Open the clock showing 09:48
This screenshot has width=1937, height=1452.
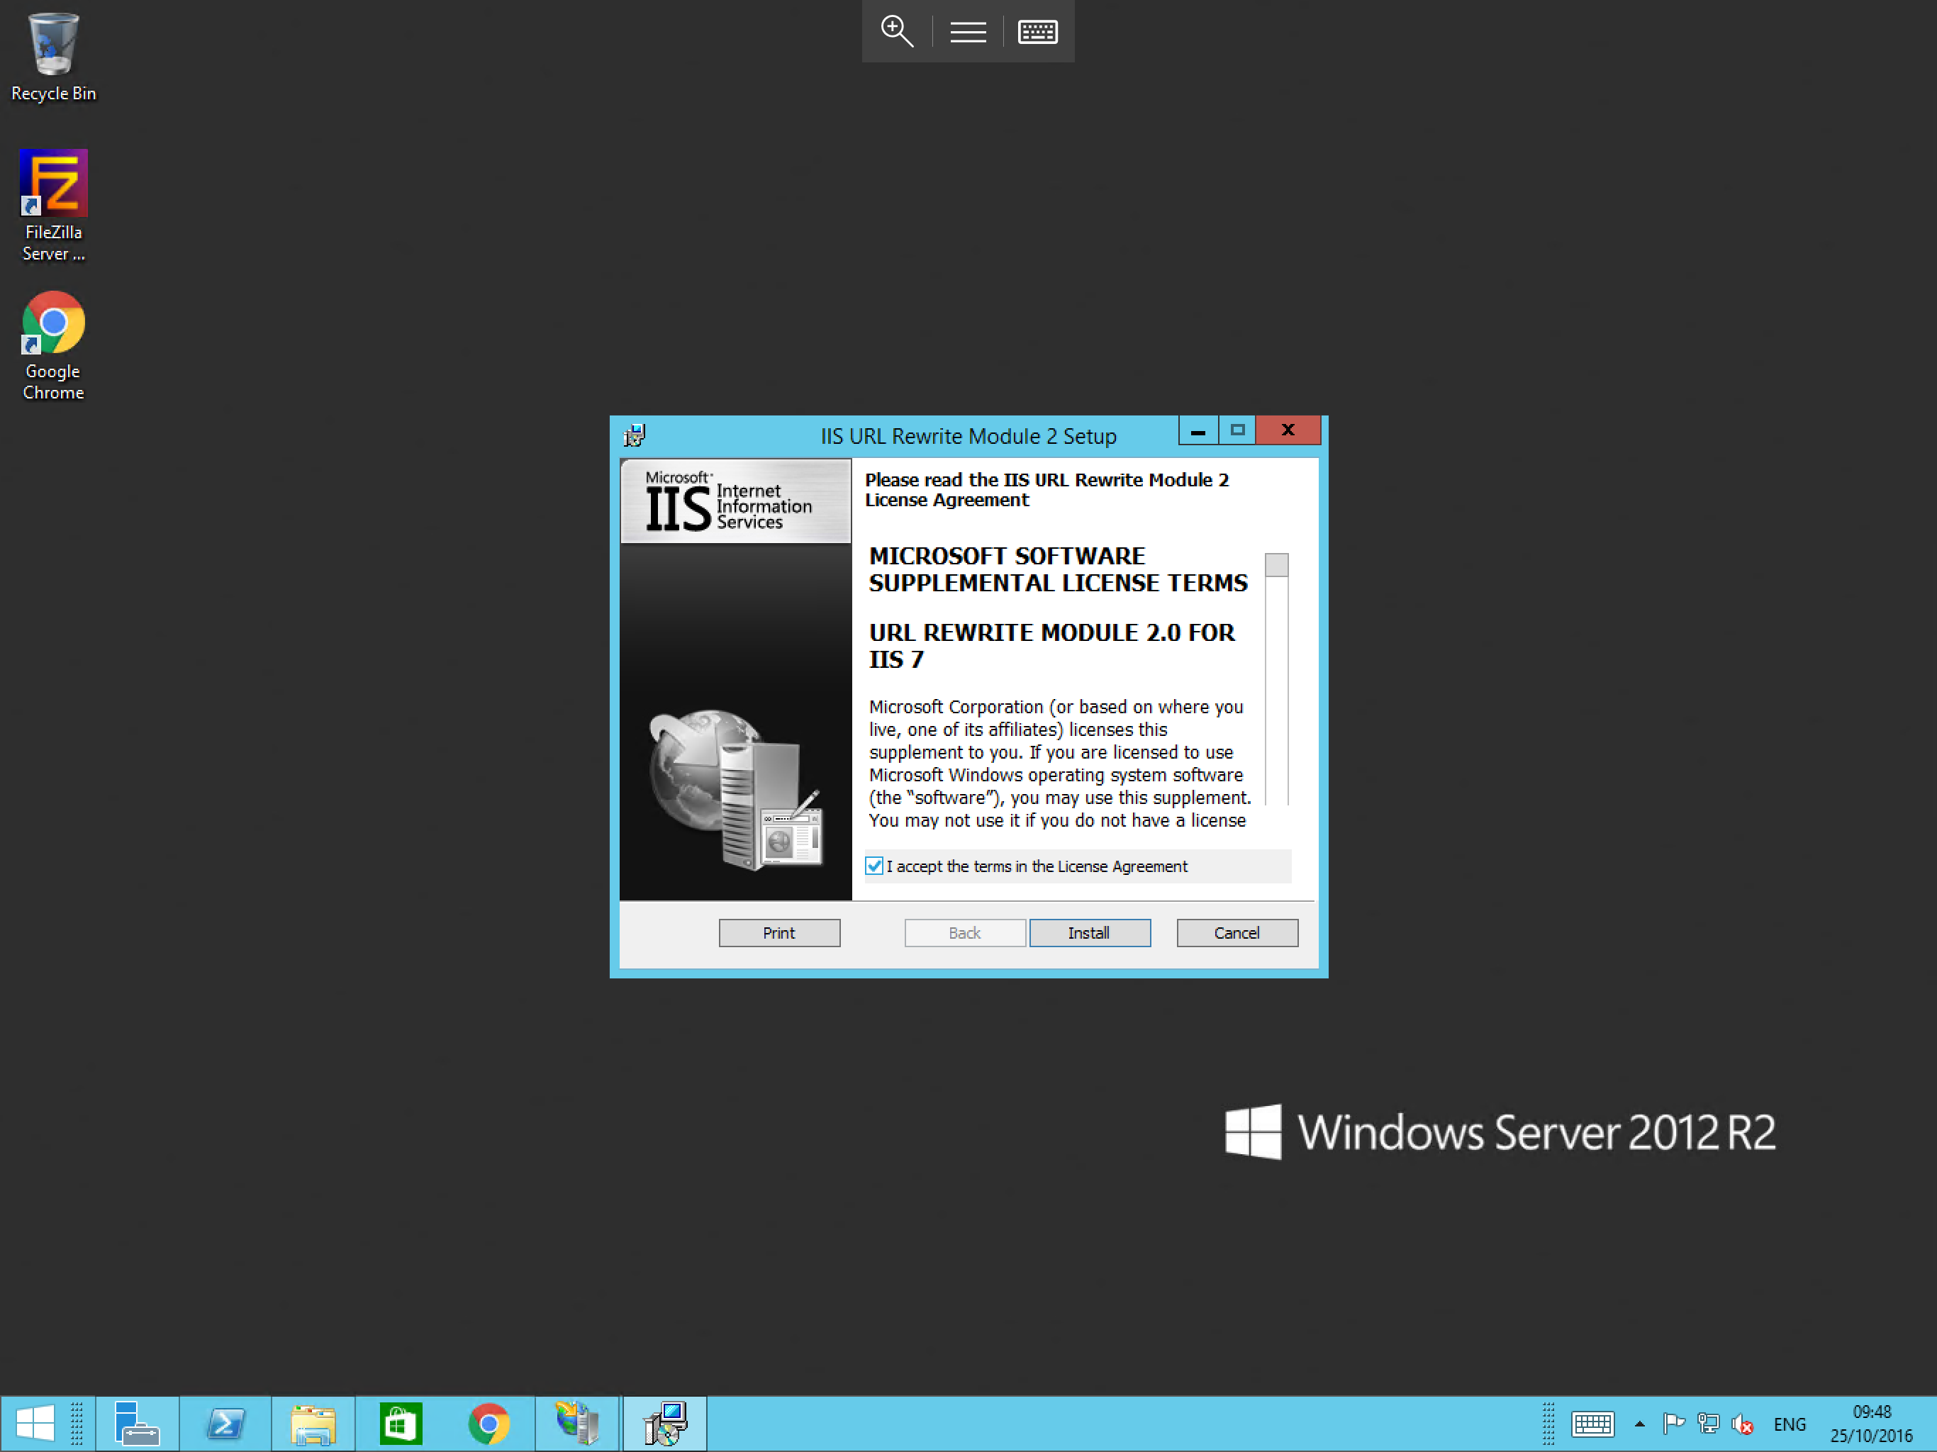[x=1871, y=1424]
